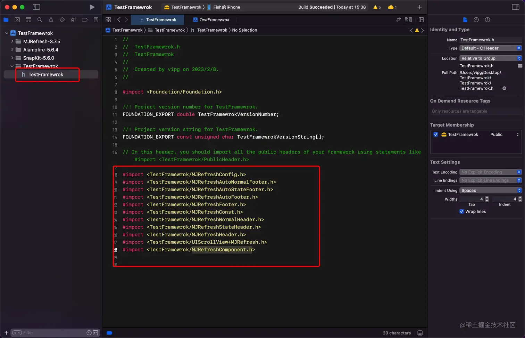Uncheck TestFramewrok target membership
Screen dimensions: 525x338
pyautogui.click(x=436, y=135)
